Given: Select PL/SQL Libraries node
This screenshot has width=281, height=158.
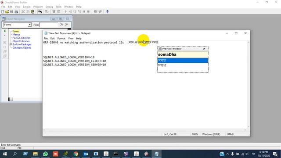Looking at the screenshot, I should (22, 38).
